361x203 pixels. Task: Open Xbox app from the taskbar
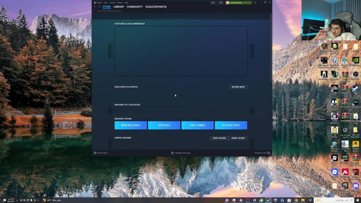click(x=261, y=200)
